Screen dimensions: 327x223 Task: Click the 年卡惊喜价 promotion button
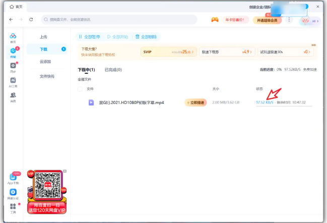click(x=235, y=20)
